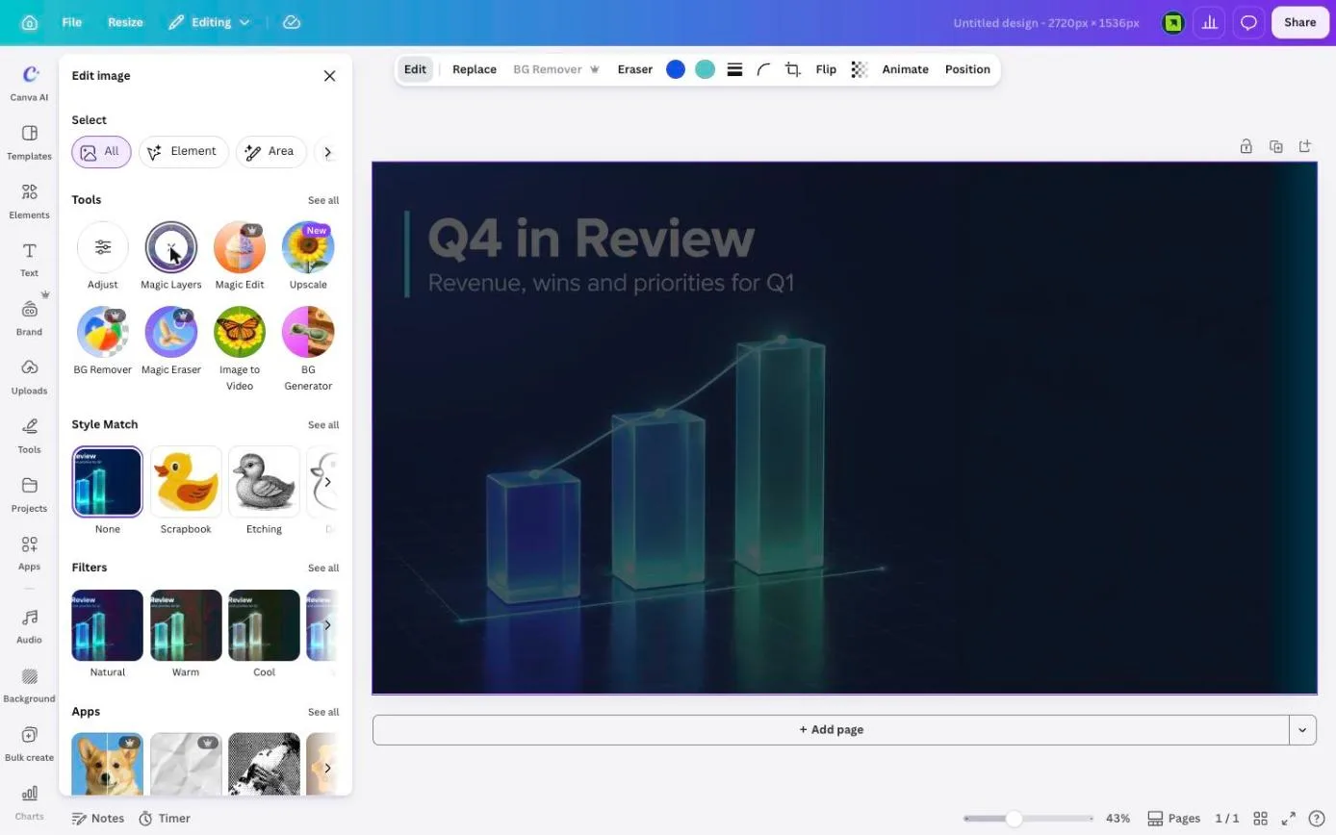This screenshot has height=835, width=1336.
Task: Show more Apps with the arrow
Action: click(x=327, y=768)
